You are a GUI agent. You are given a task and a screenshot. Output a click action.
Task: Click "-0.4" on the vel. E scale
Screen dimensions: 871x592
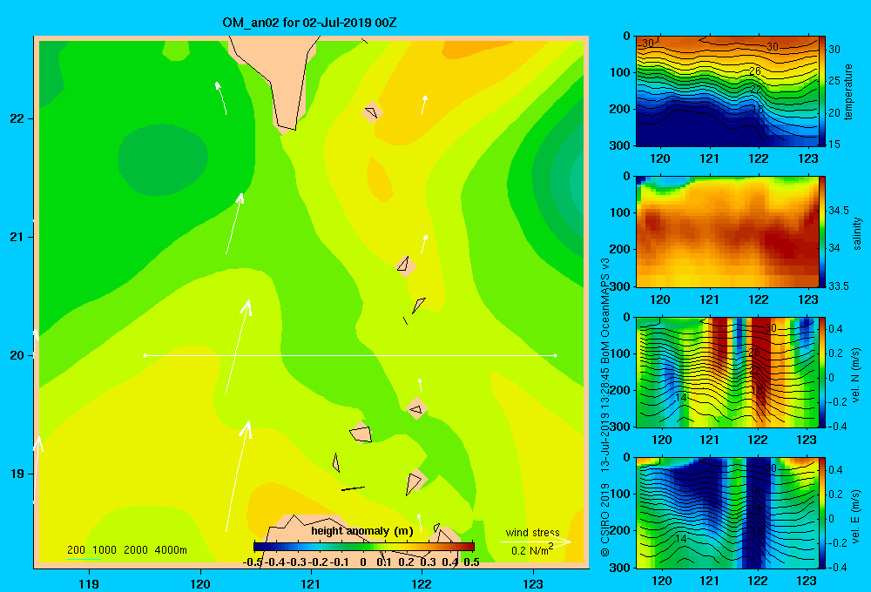click(x=837, y=567)
